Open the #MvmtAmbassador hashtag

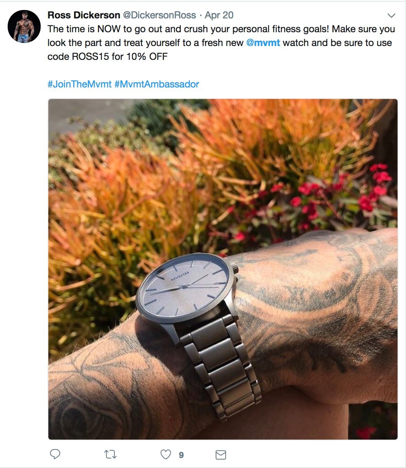click(x=157, y=84)
